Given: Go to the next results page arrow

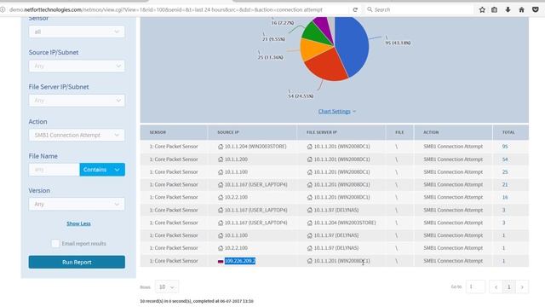Looking at the screenshot, I should (522, 287).
